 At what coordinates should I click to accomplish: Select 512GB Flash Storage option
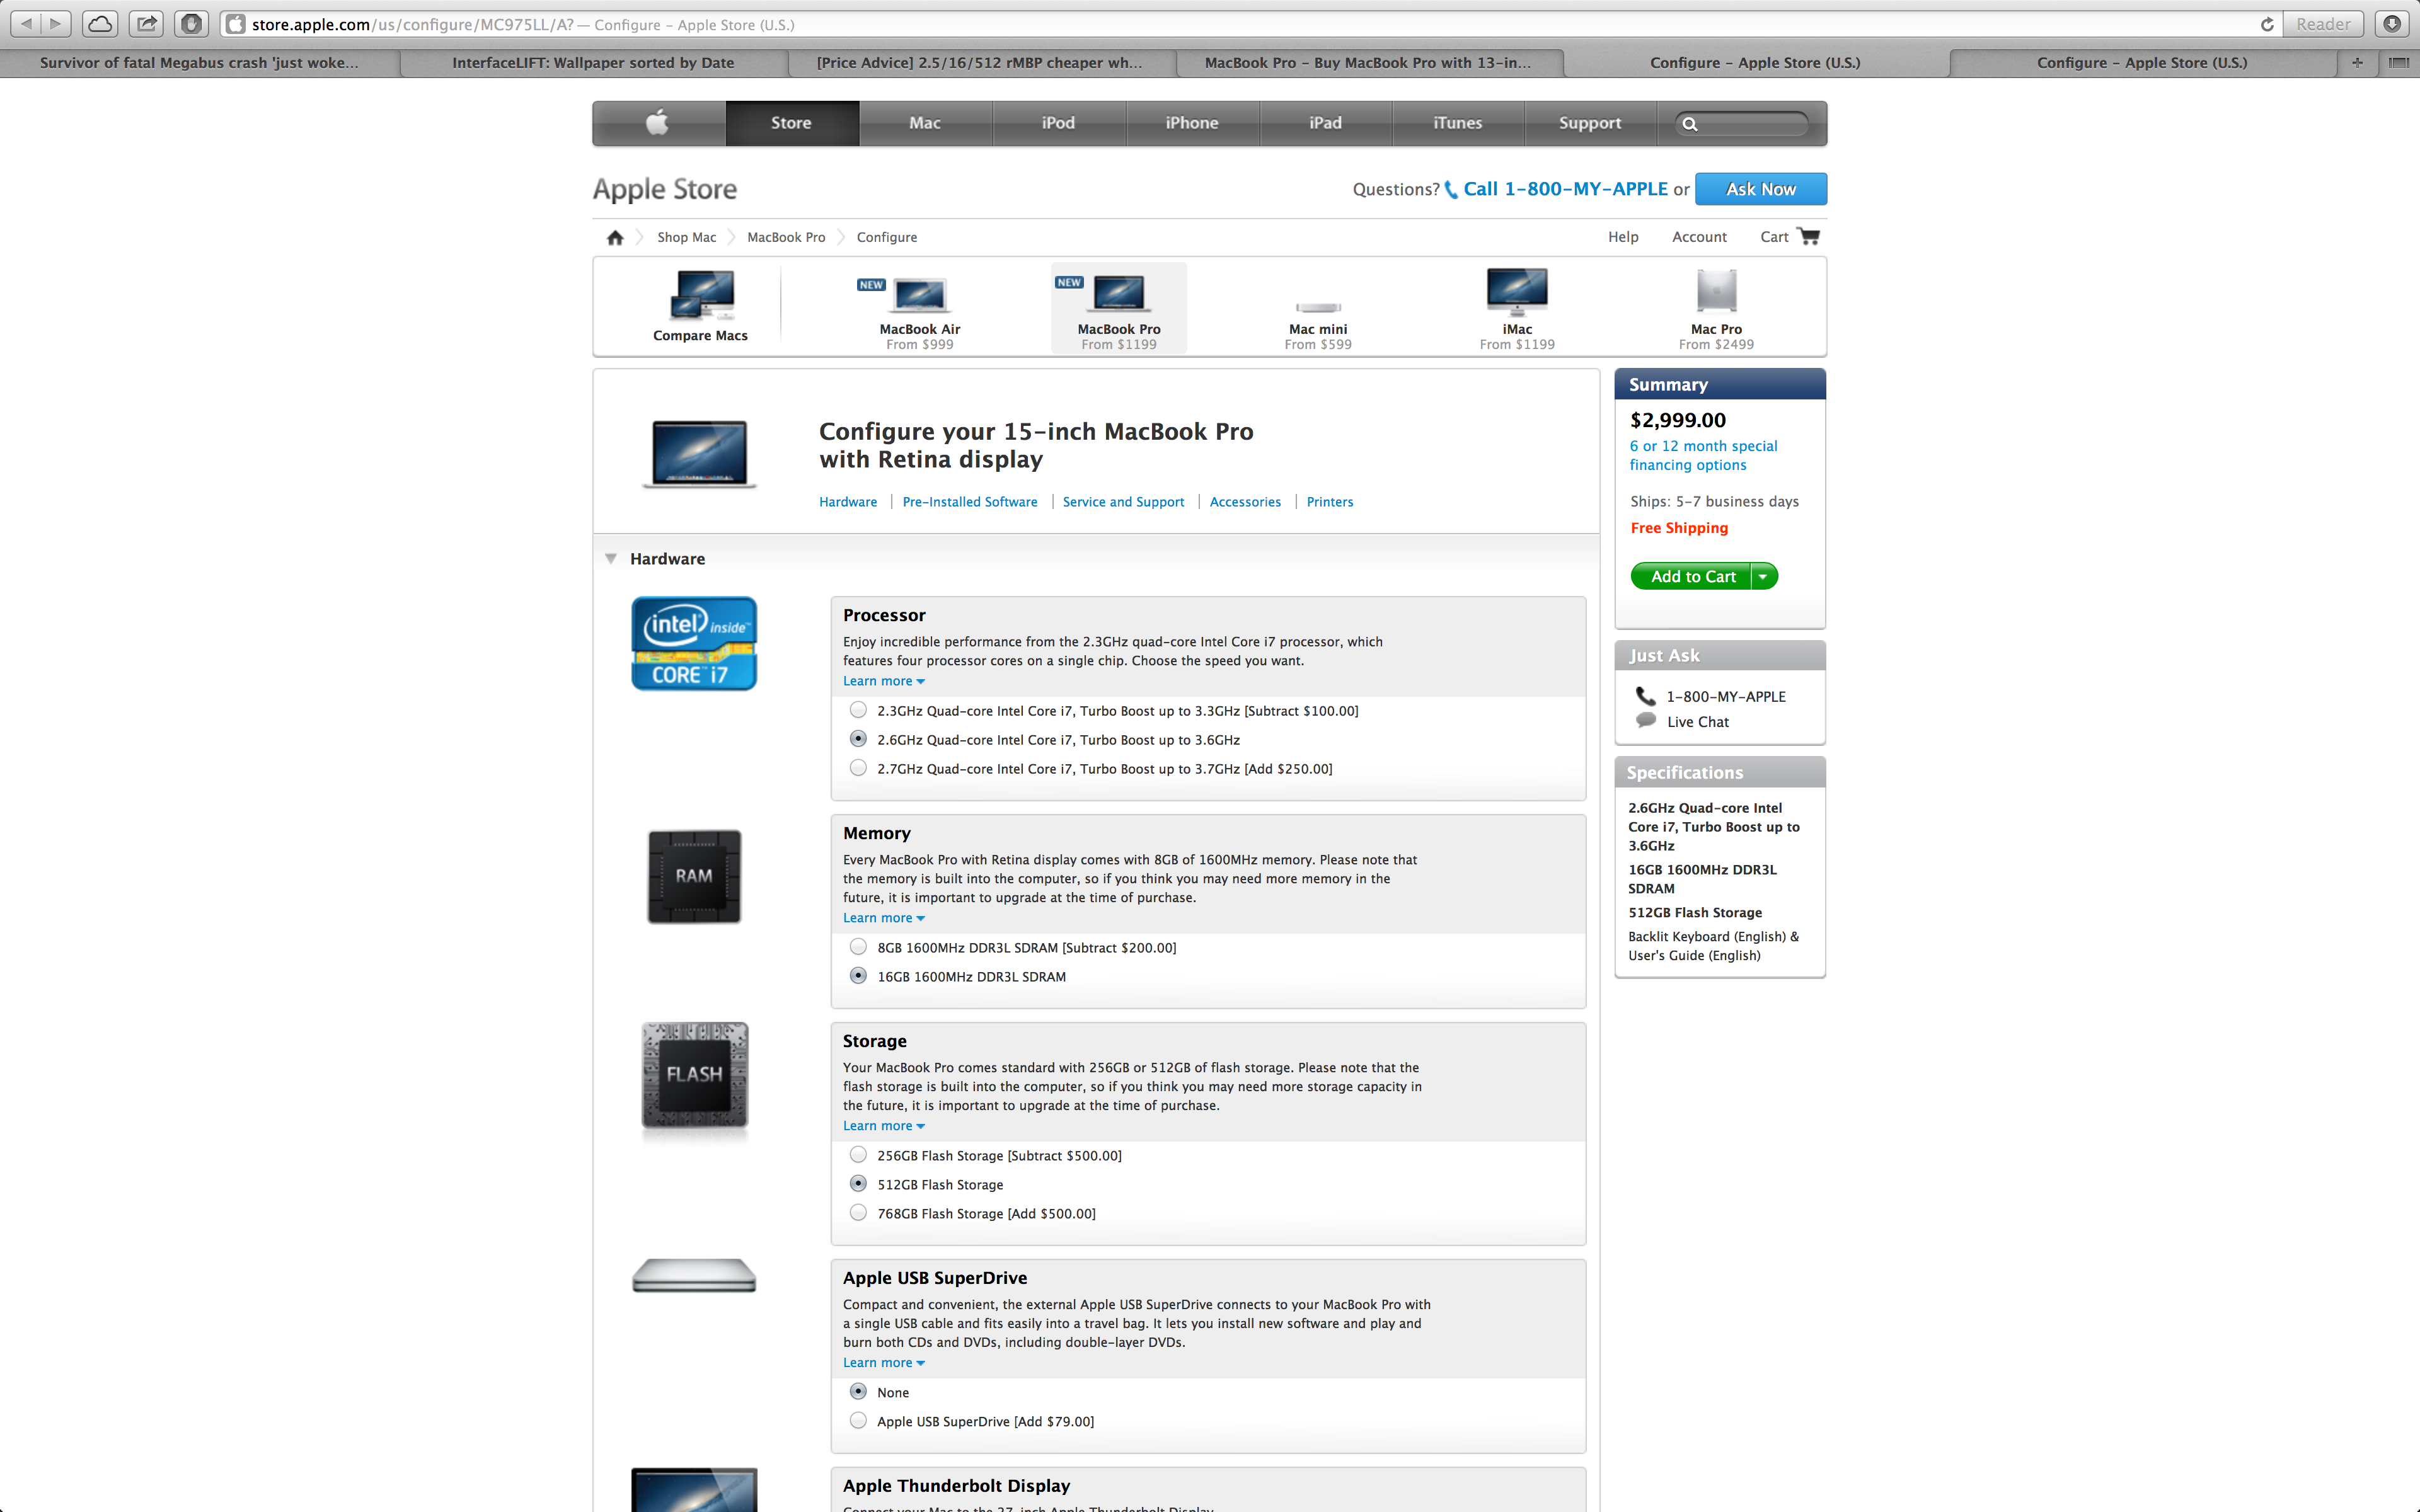858,1183
